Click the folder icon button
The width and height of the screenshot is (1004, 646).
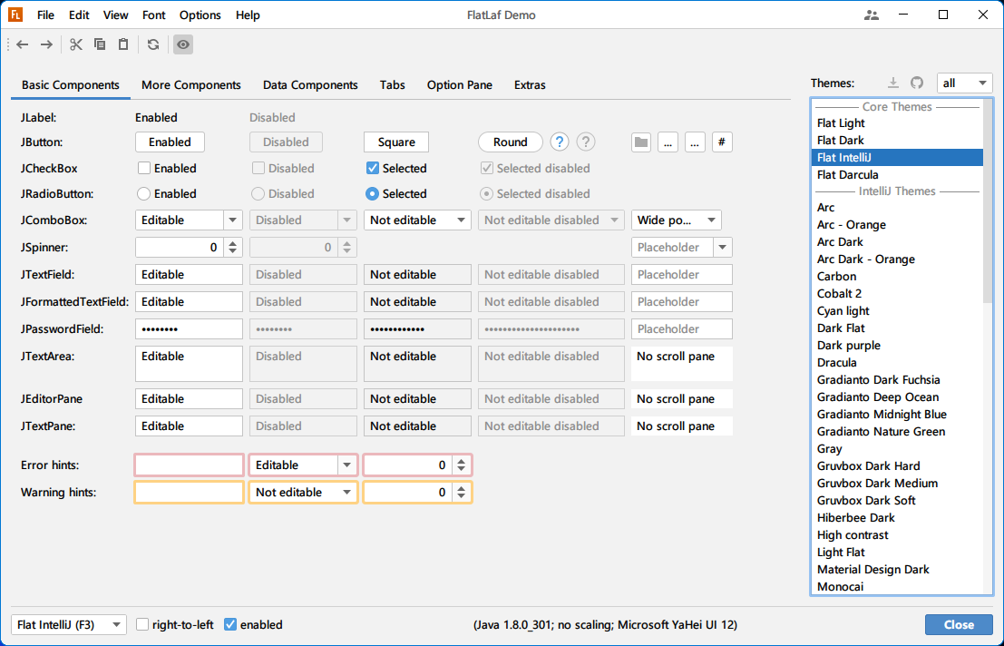[641, 142]
